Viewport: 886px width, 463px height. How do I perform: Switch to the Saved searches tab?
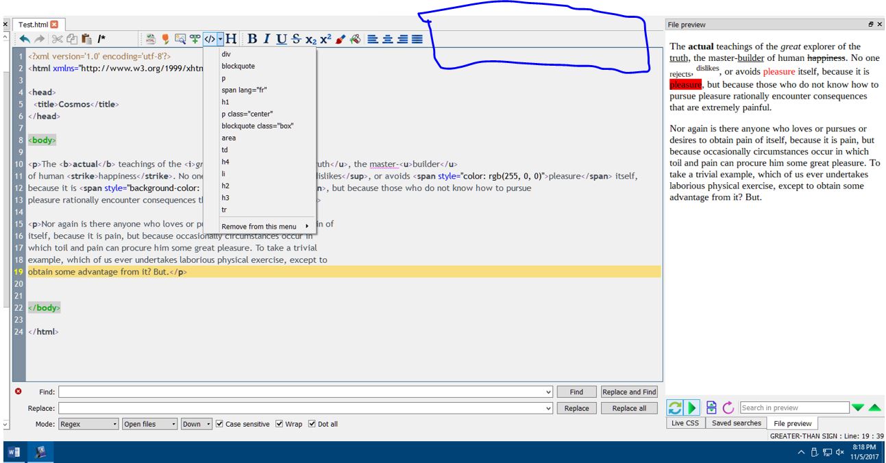(737, 423)
